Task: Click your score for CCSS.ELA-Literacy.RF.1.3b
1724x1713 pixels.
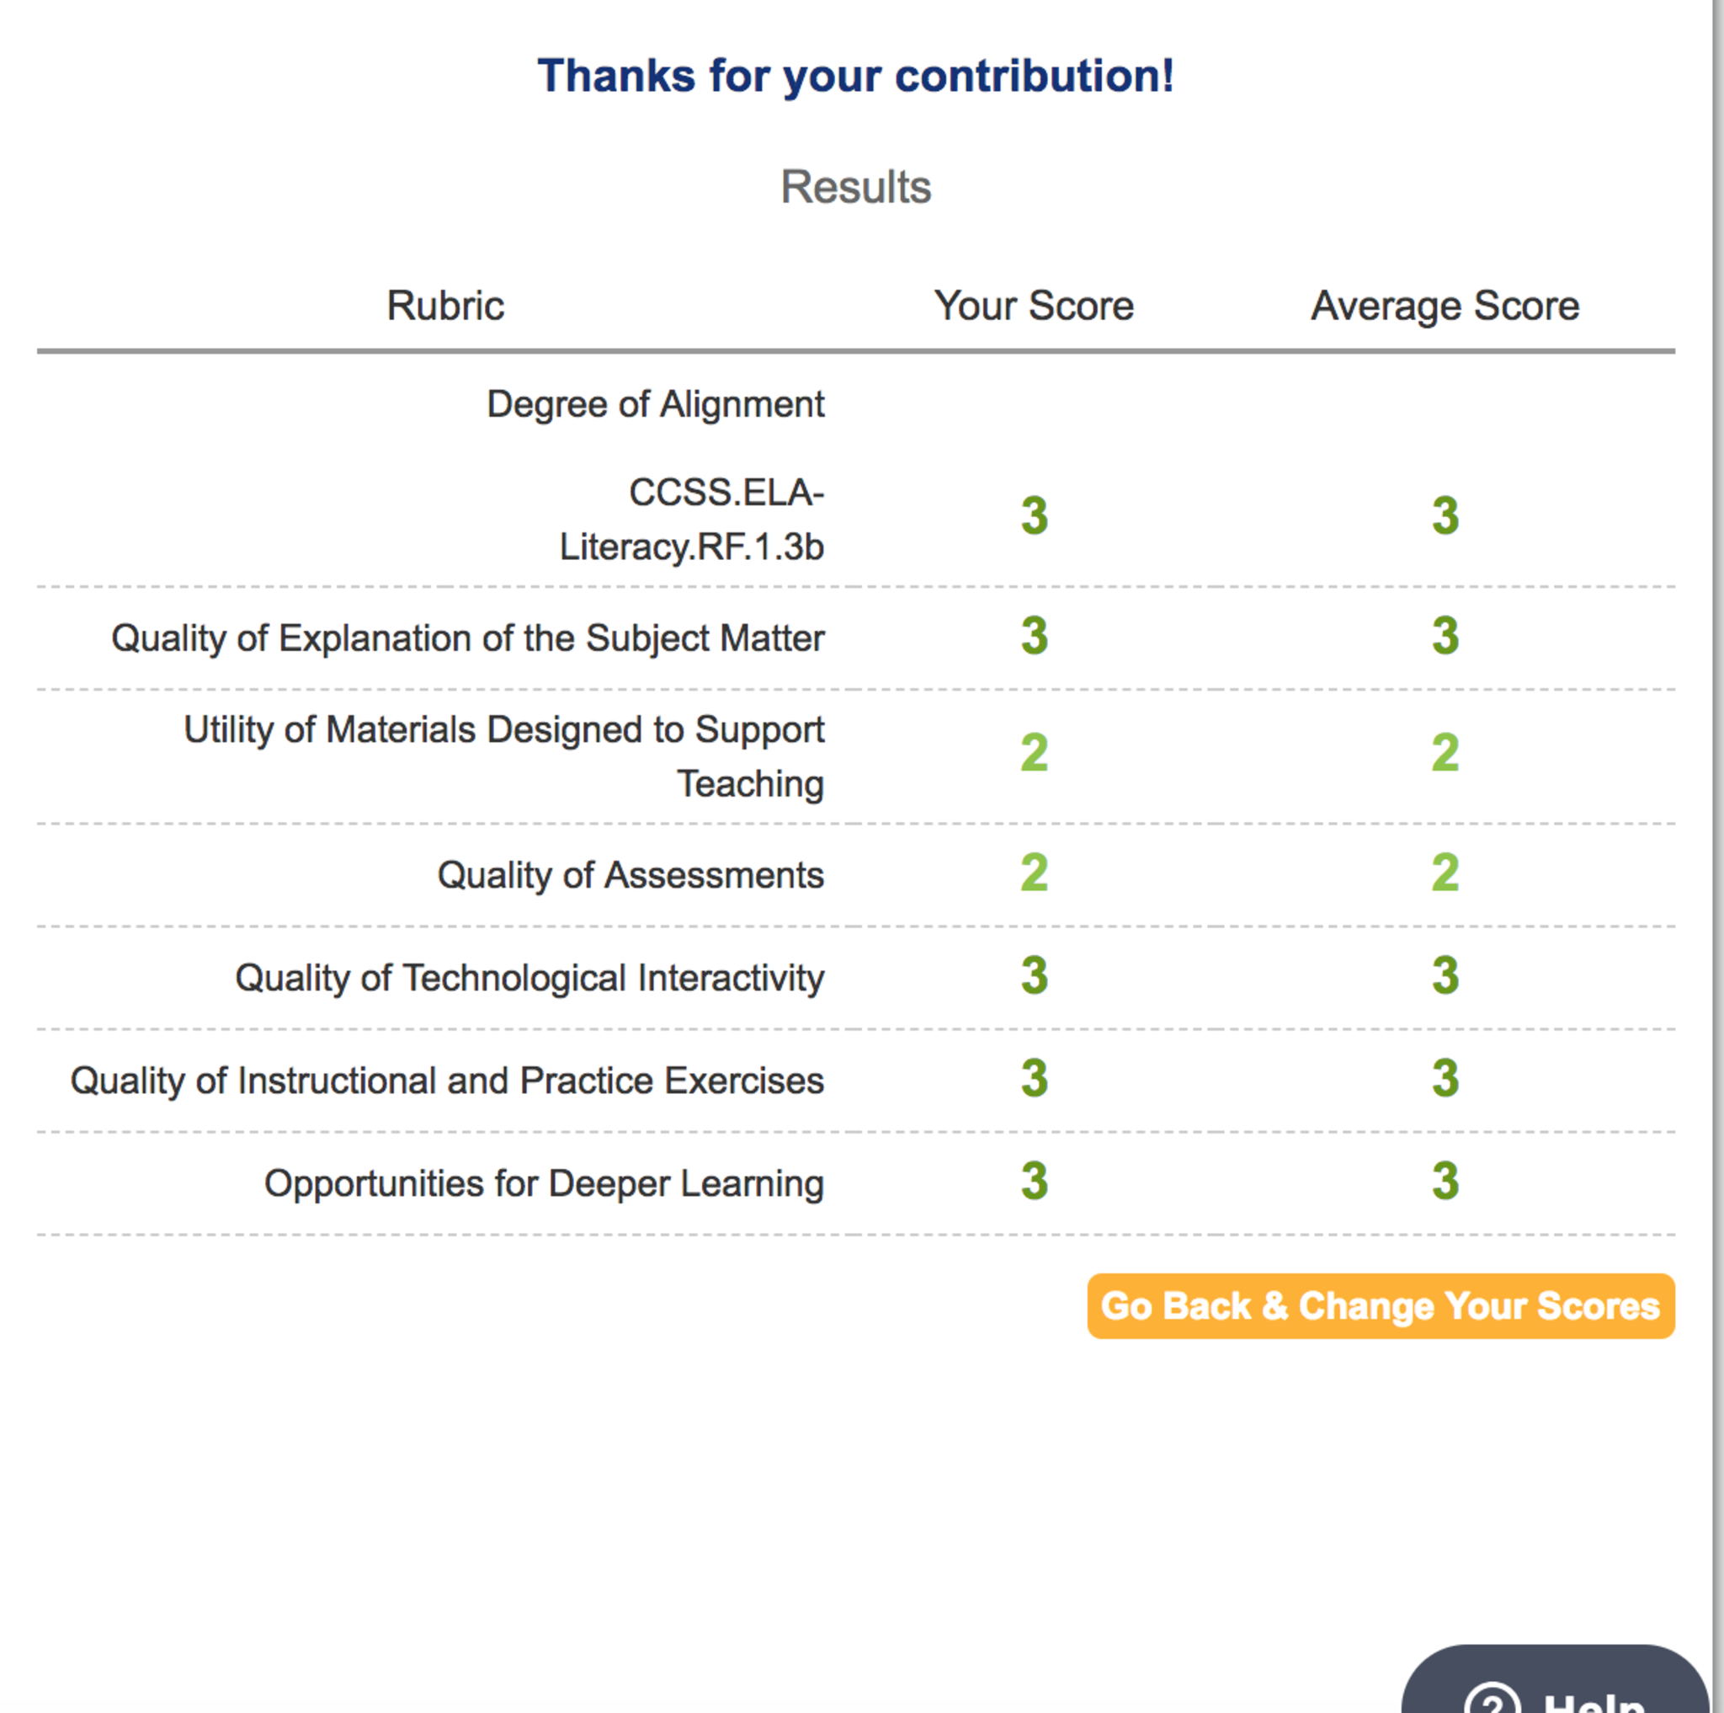Action: (1035, 516)
